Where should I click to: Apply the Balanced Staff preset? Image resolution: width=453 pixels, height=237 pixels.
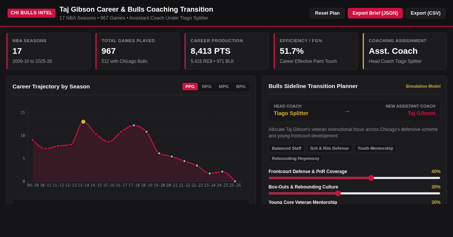tap(287, 148)
